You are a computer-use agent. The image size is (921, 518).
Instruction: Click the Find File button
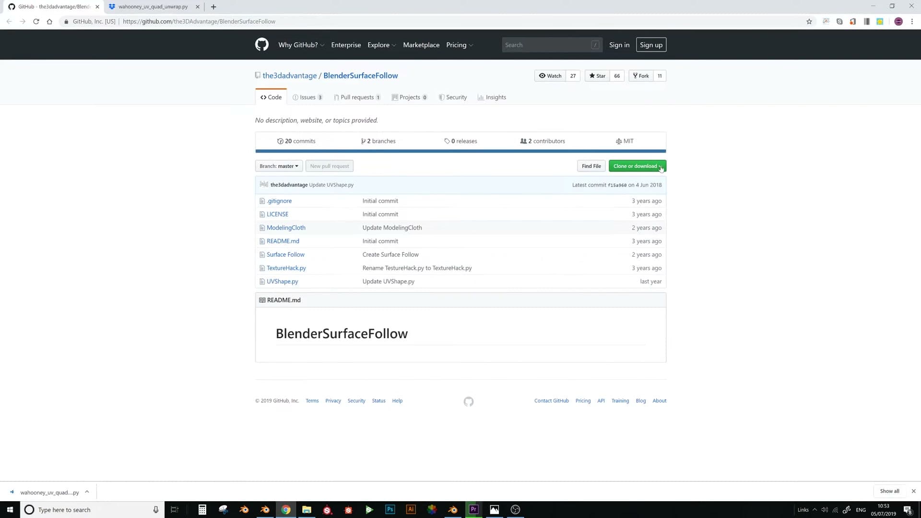pos(591,166)
